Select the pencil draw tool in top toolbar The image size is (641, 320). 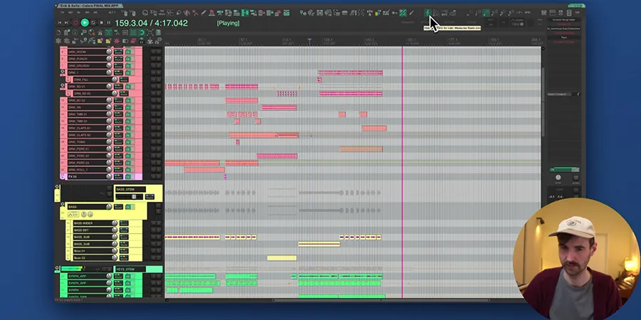[203, 13]
